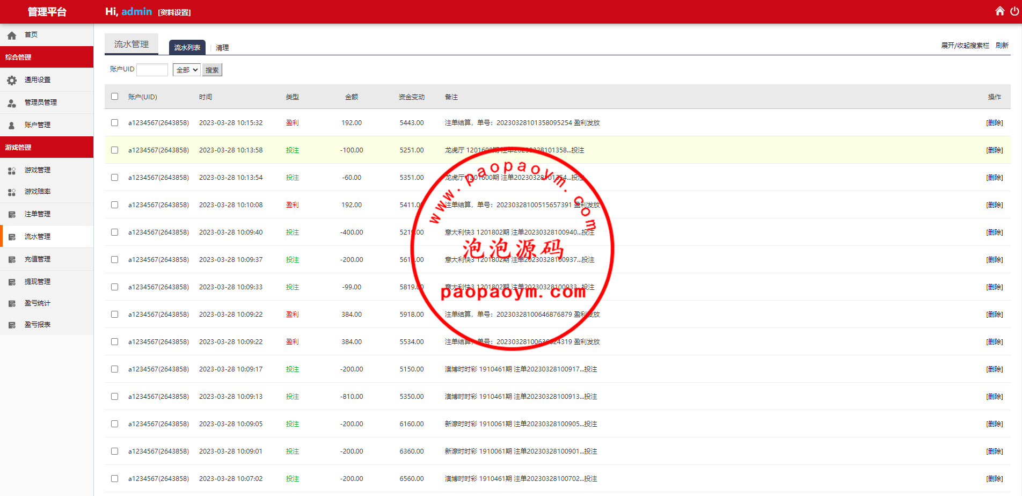Click the home icon in top-right header
Screen dimensions: 1022x496
coord(999,11)
